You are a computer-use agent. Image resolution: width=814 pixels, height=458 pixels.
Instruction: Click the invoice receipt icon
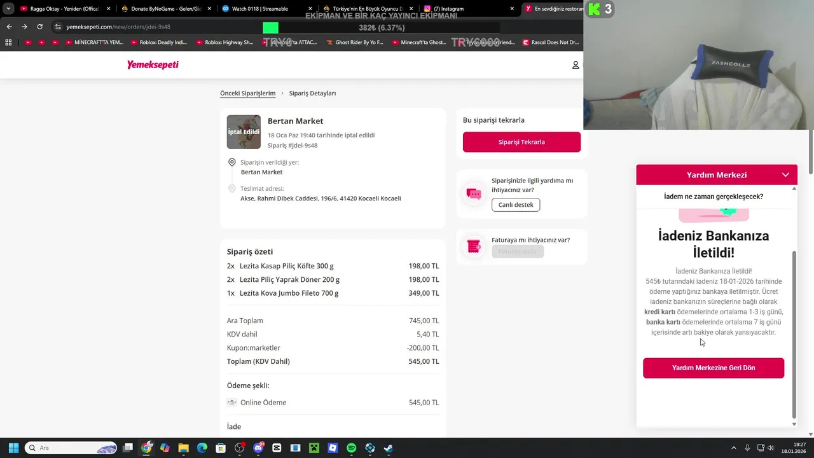pyautogui.click(x=474, y=246)
